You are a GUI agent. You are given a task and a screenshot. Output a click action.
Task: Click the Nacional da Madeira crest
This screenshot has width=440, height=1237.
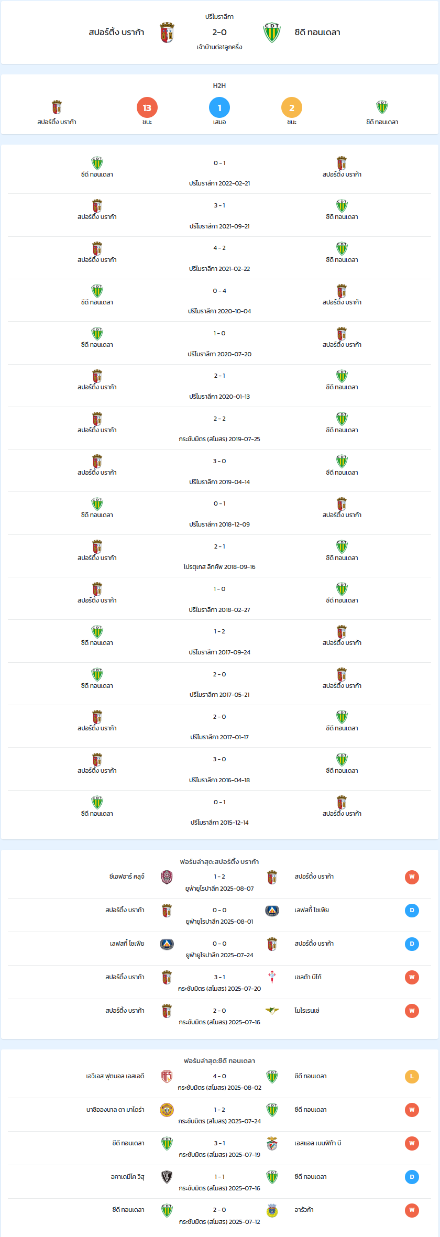pyautogui.click(x=167, y=1110)
